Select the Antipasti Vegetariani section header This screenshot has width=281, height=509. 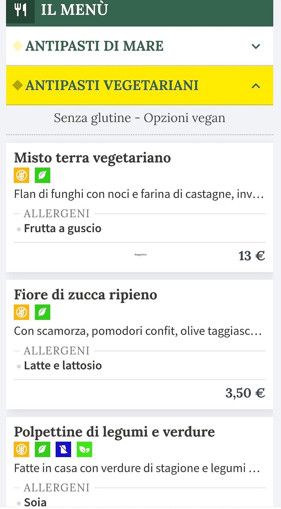112,85
